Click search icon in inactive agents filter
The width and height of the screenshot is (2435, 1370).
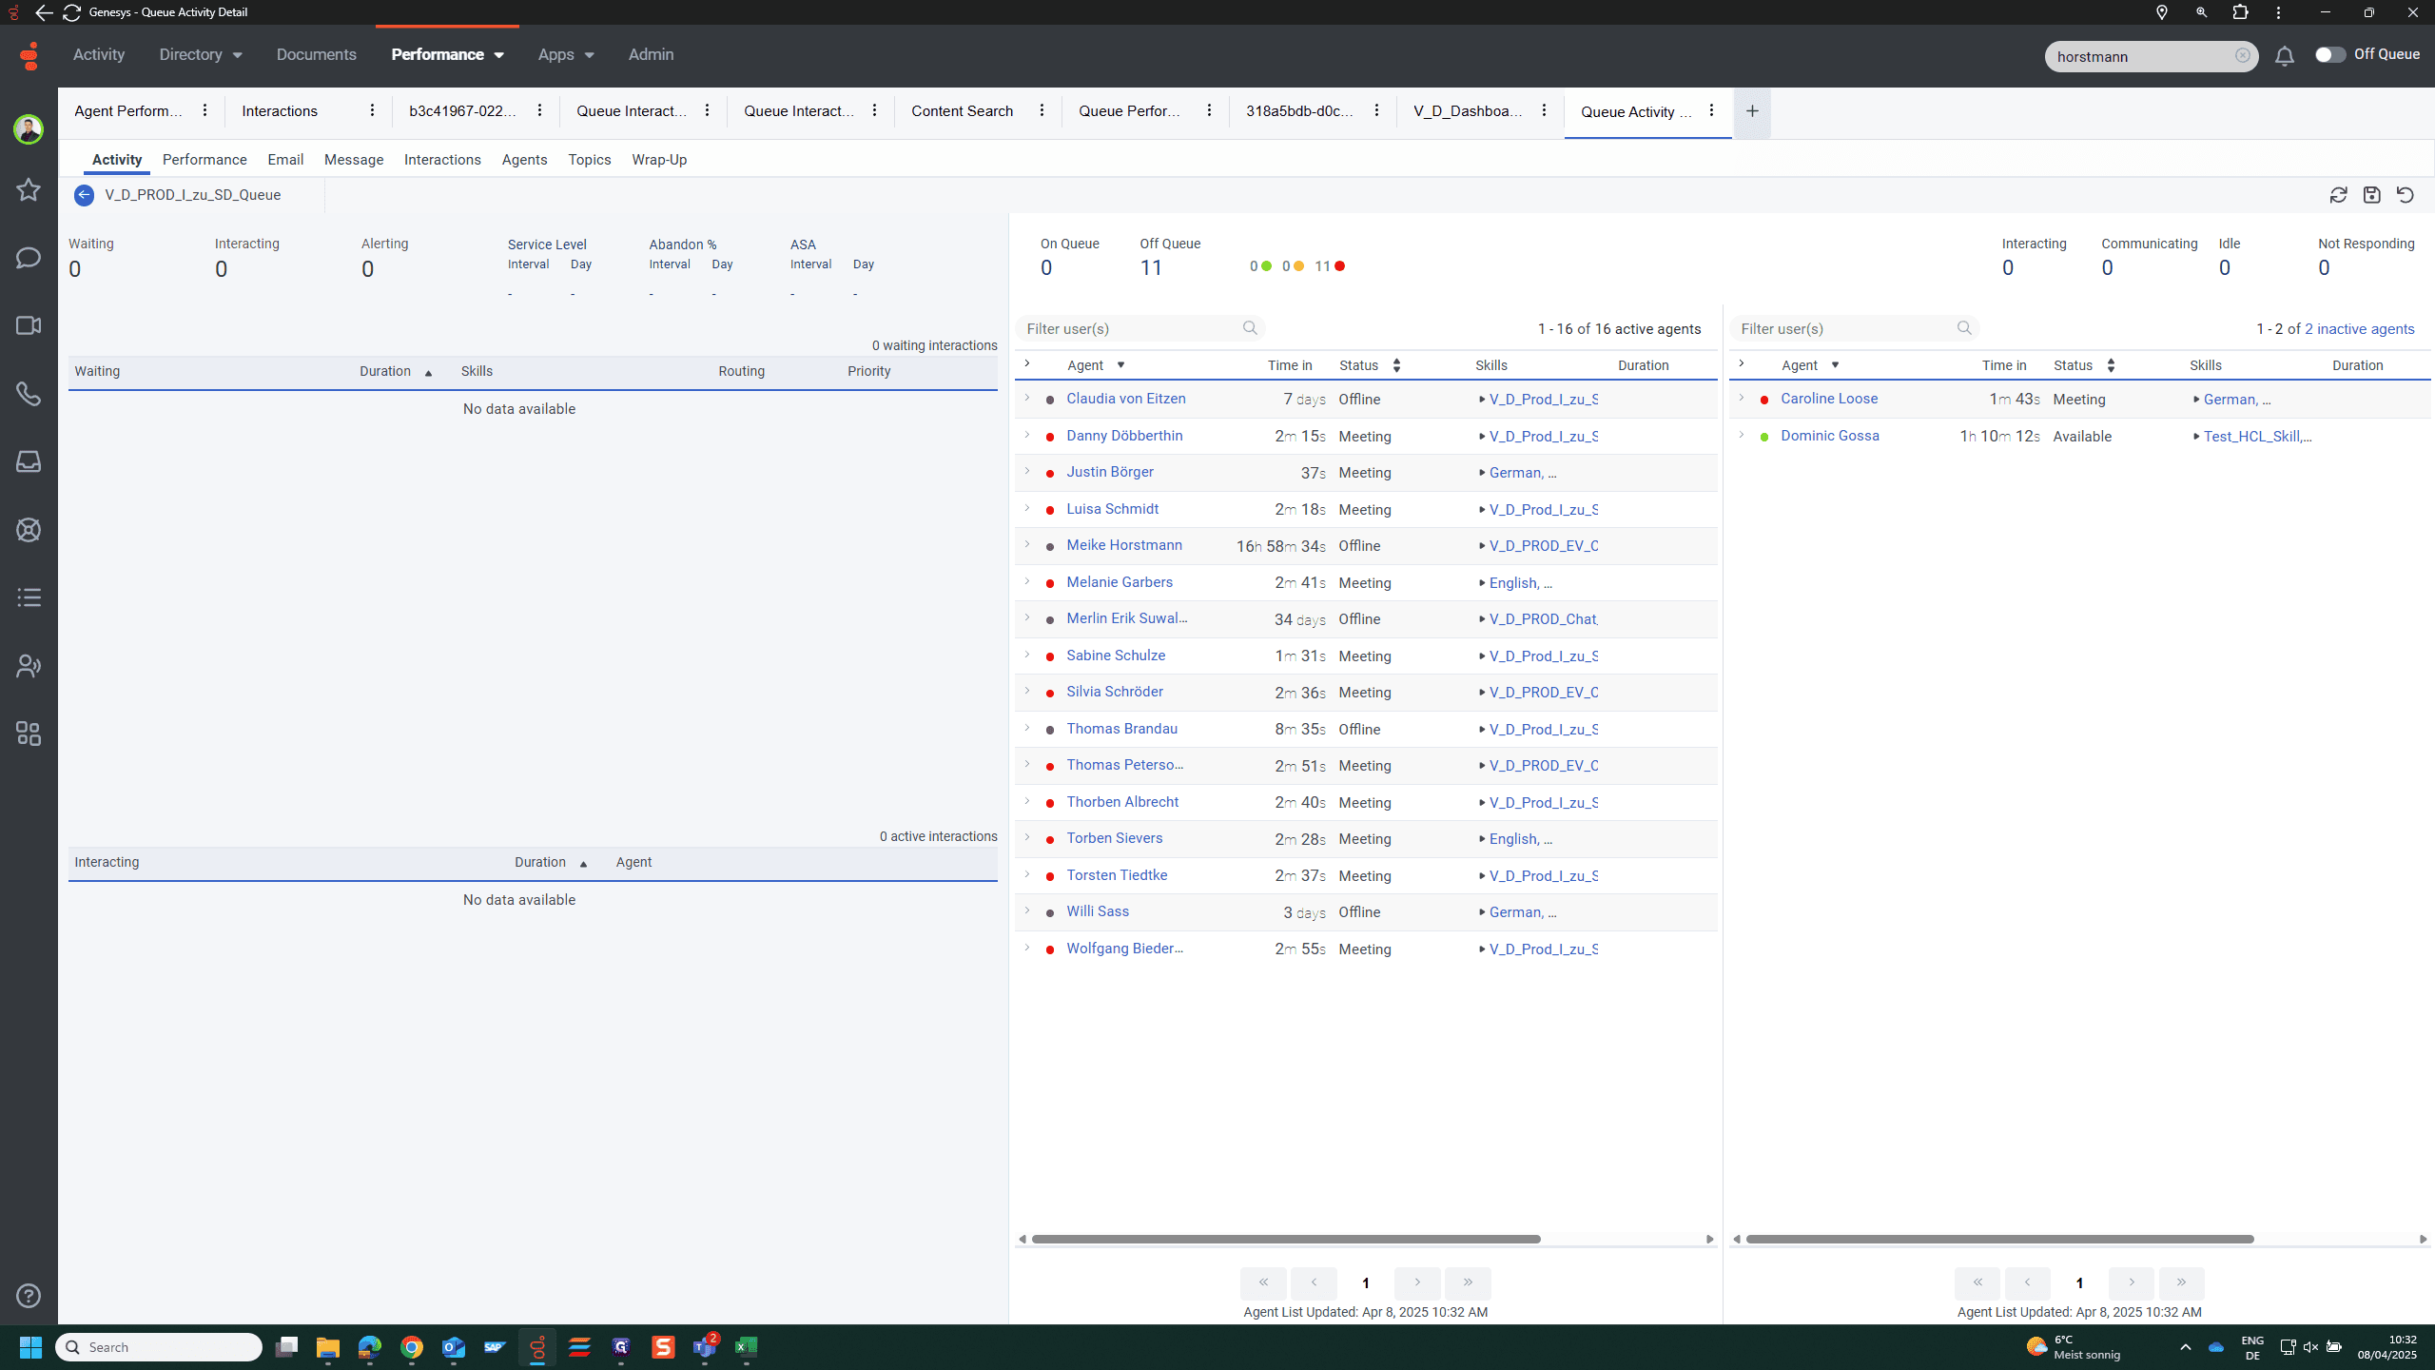[x=1964, y=328]
